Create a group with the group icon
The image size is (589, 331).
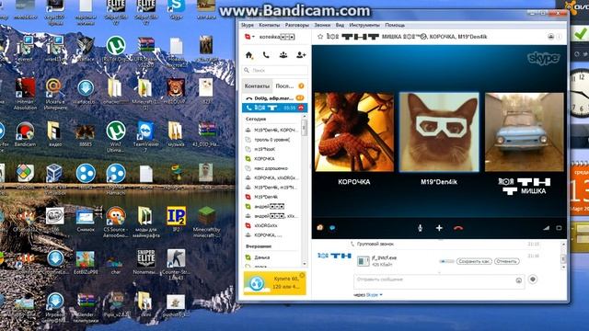coord(283,55)
